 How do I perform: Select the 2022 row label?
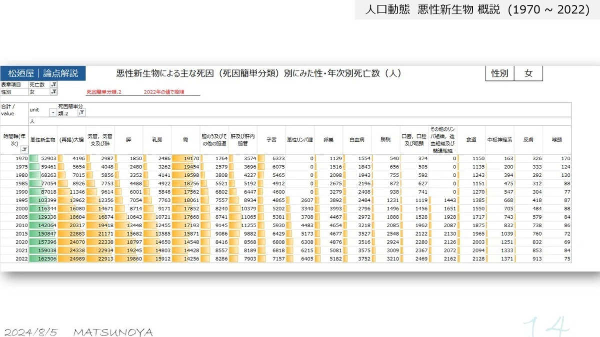point(14,259)
